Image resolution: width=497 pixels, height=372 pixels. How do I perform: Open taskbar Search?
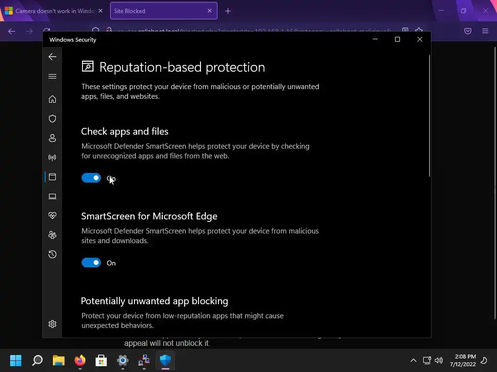(x=37, y=360)
